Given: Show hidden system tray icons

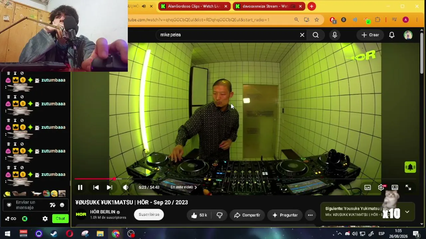Looking at the screenshot, I should 339,234.
